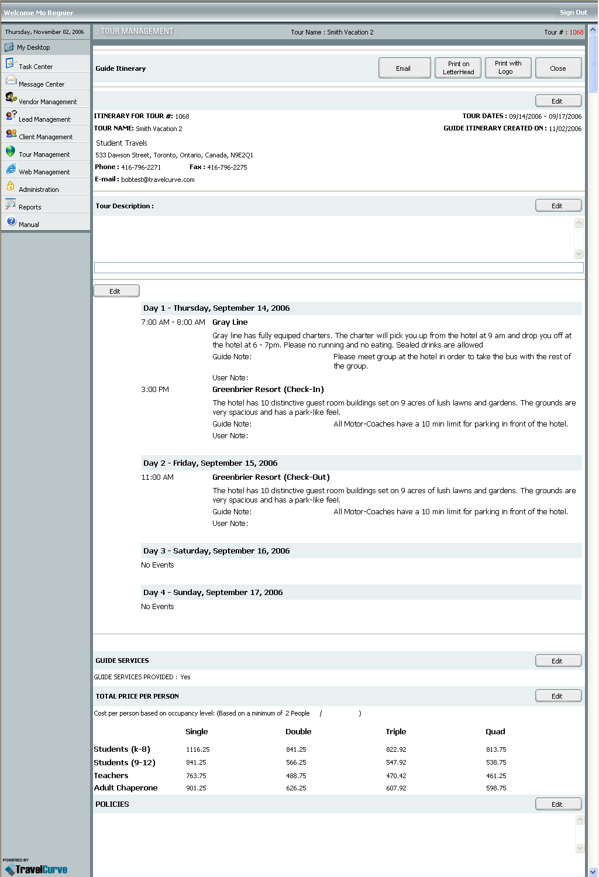Edit the itinerary header information
Image resolution: width=599 pixels, height=877 pixels.
tap(558, 101)
